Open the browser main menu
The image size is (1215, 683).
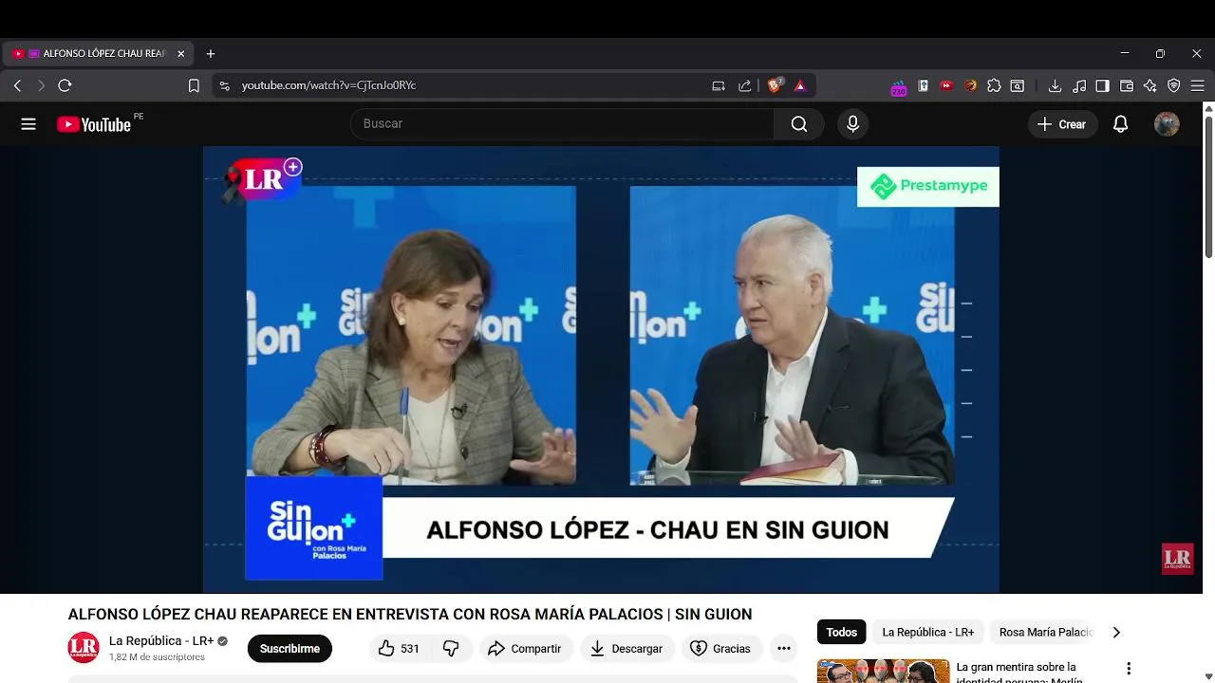click(1198, 85)
